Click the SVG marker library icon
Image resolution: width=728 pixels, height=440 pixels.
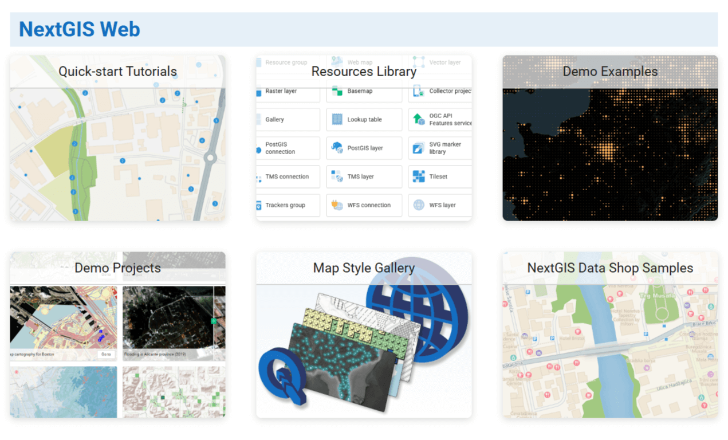(419, 148)
